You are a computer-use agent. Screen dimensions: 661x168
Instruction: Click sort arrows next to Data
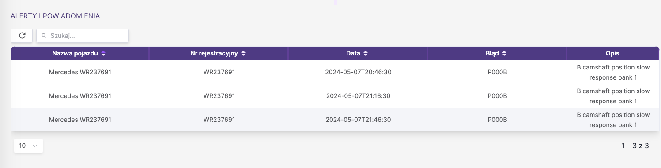[x=365, y=53]
